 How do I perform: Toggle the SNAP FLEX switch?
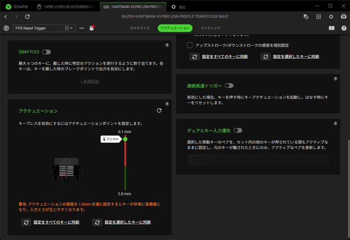[x=46, y=52]
